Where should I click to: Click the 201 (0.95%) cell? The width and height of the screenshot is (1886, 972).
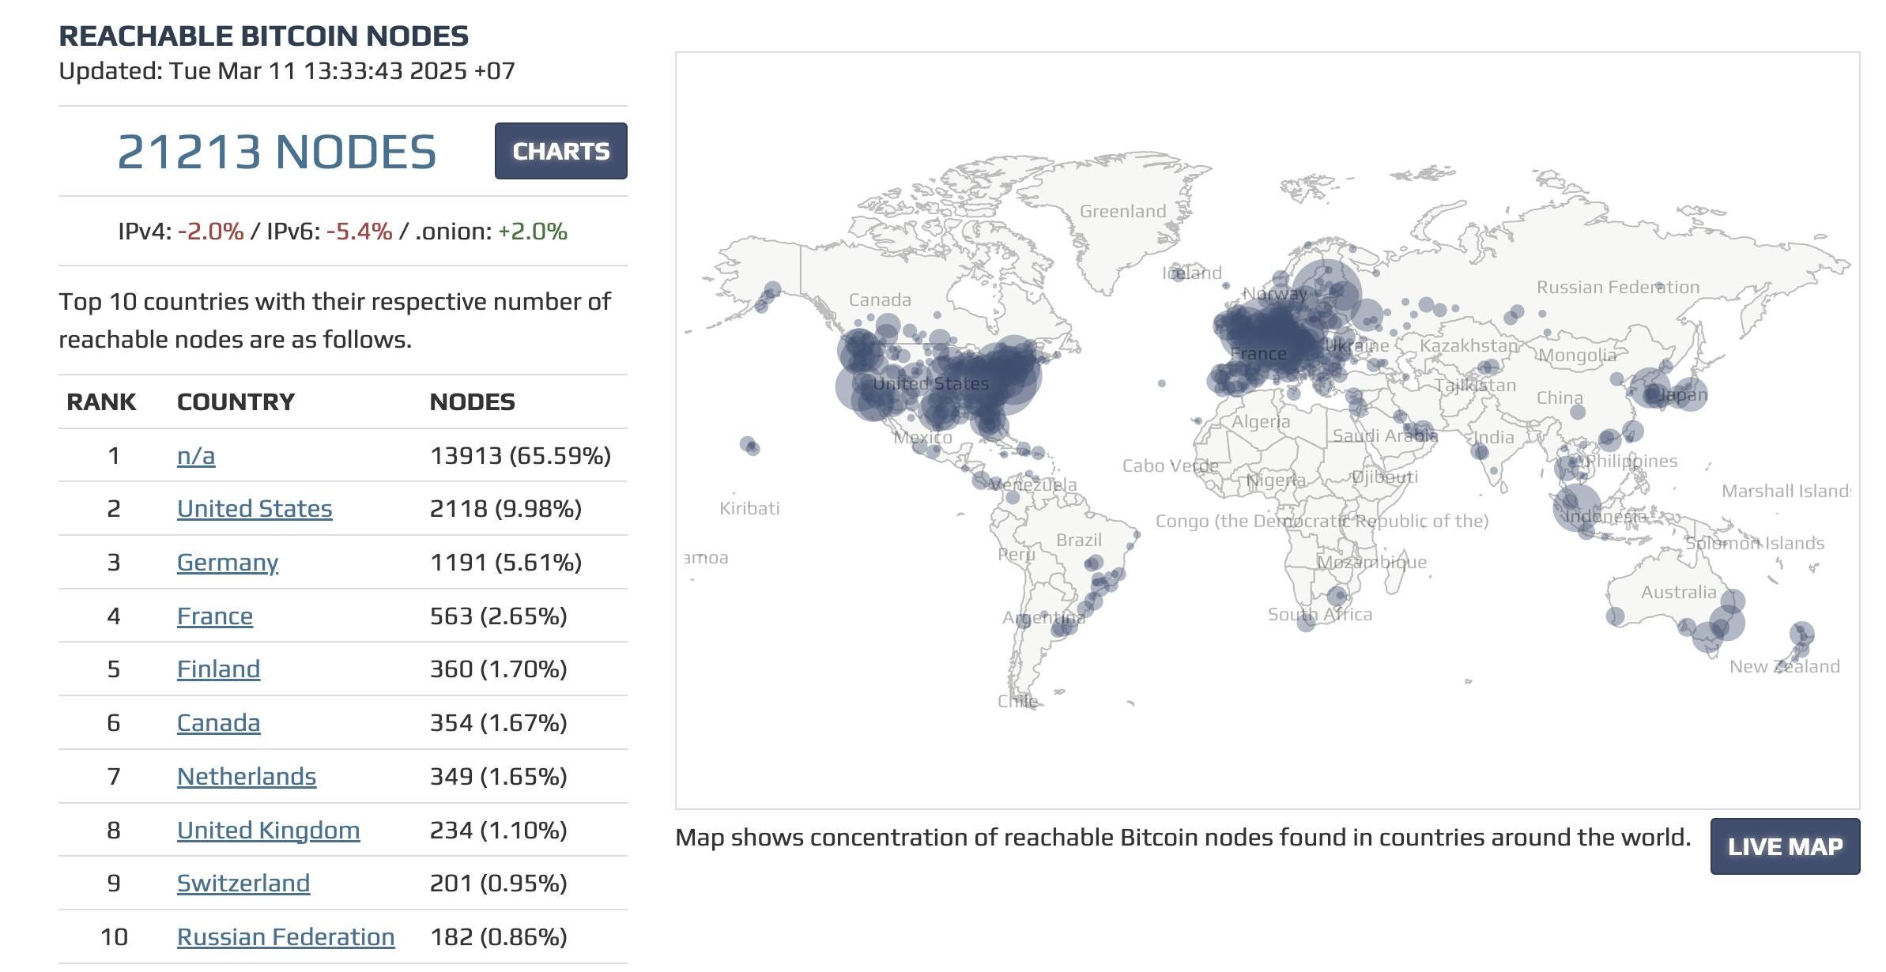[x=499, y=883]
